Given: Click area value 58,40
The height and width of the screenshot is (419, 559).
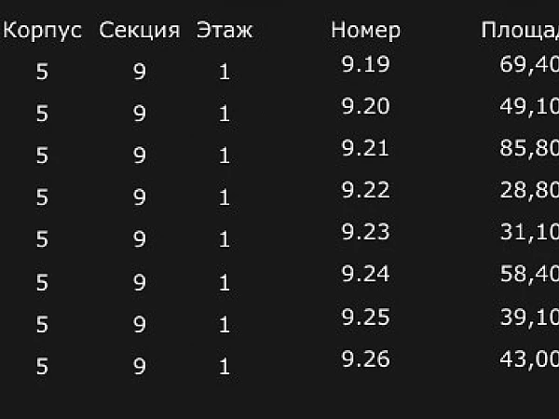Looking at the screenshot, I should (x=528, y=275).
